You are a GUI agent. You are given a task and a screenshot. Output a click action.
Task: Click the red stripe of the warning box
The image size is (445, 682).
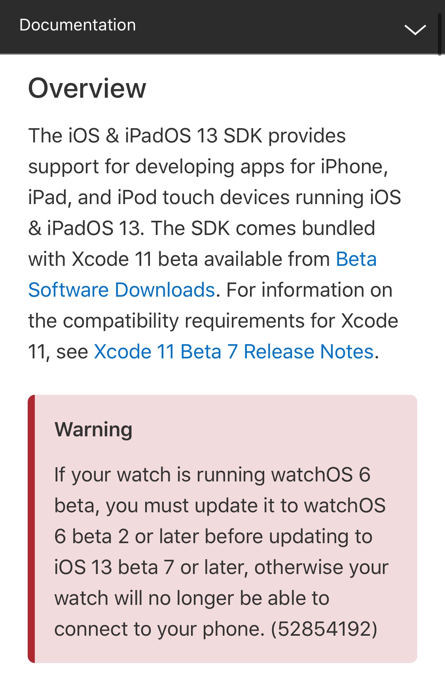click(31, 529)
